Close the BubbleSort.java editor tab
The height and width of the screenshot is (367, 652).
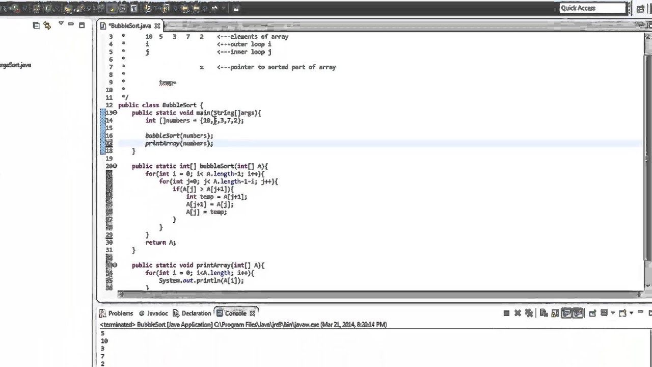coord(157,25)
